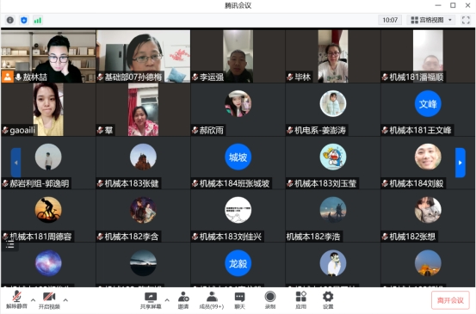This screenshot has width=476, height=314.
Task: Enter full screen mode icon
Action: click(x=466, y=20)
